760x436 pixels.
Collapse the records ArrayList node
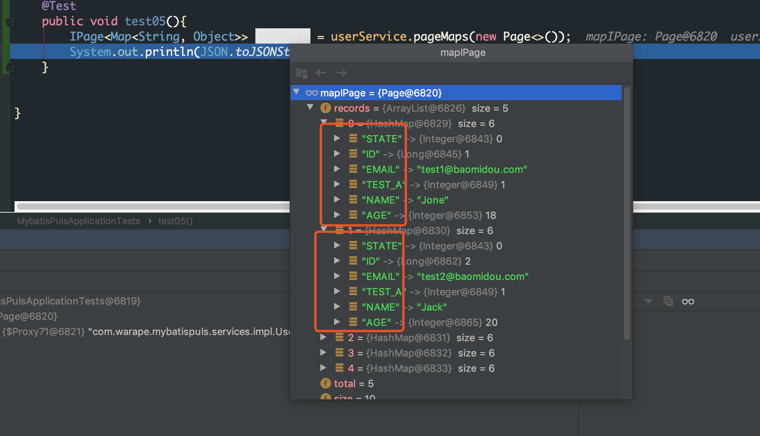(310, 107)
